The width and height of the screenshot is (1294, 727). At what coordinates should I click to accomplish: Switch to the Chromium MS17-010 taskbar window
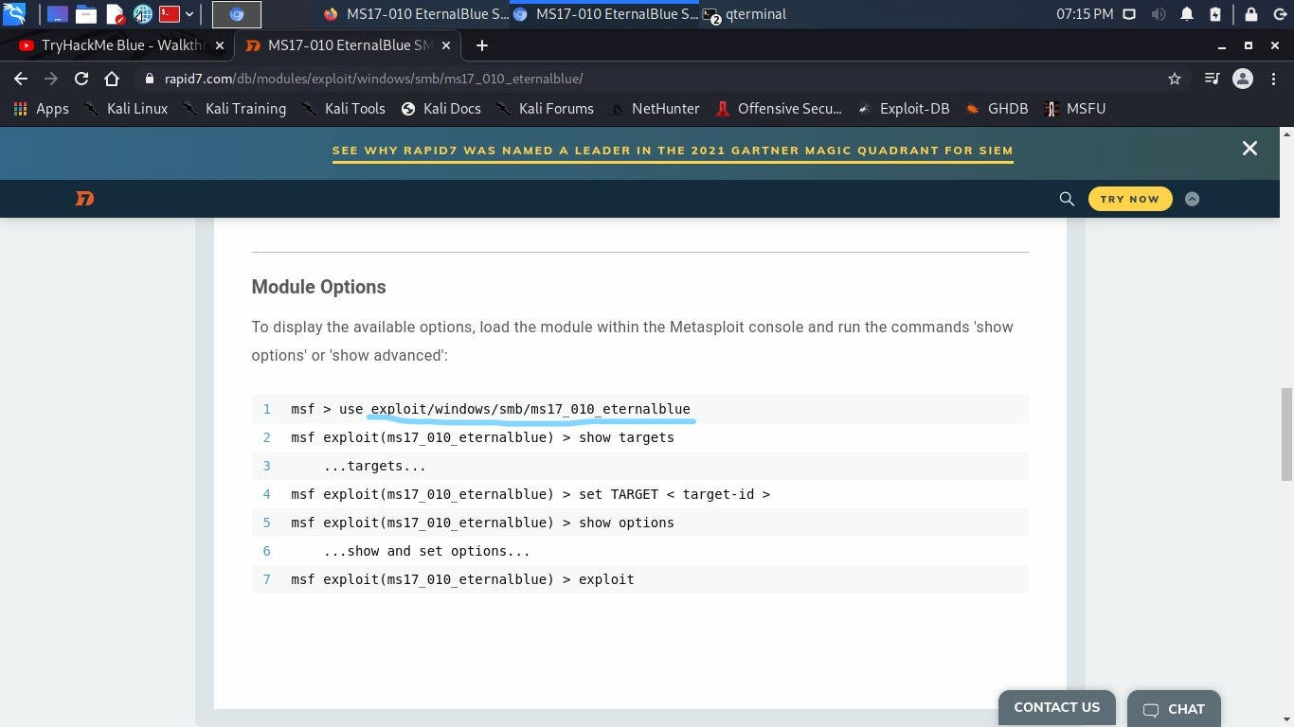click(604, 14)
